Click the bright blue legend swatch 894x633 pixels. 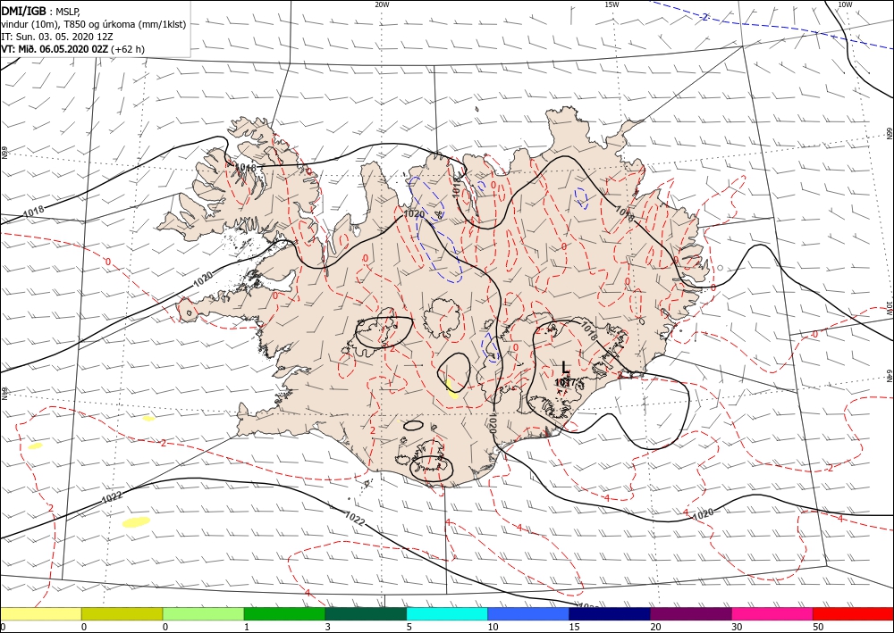(528, 613)
